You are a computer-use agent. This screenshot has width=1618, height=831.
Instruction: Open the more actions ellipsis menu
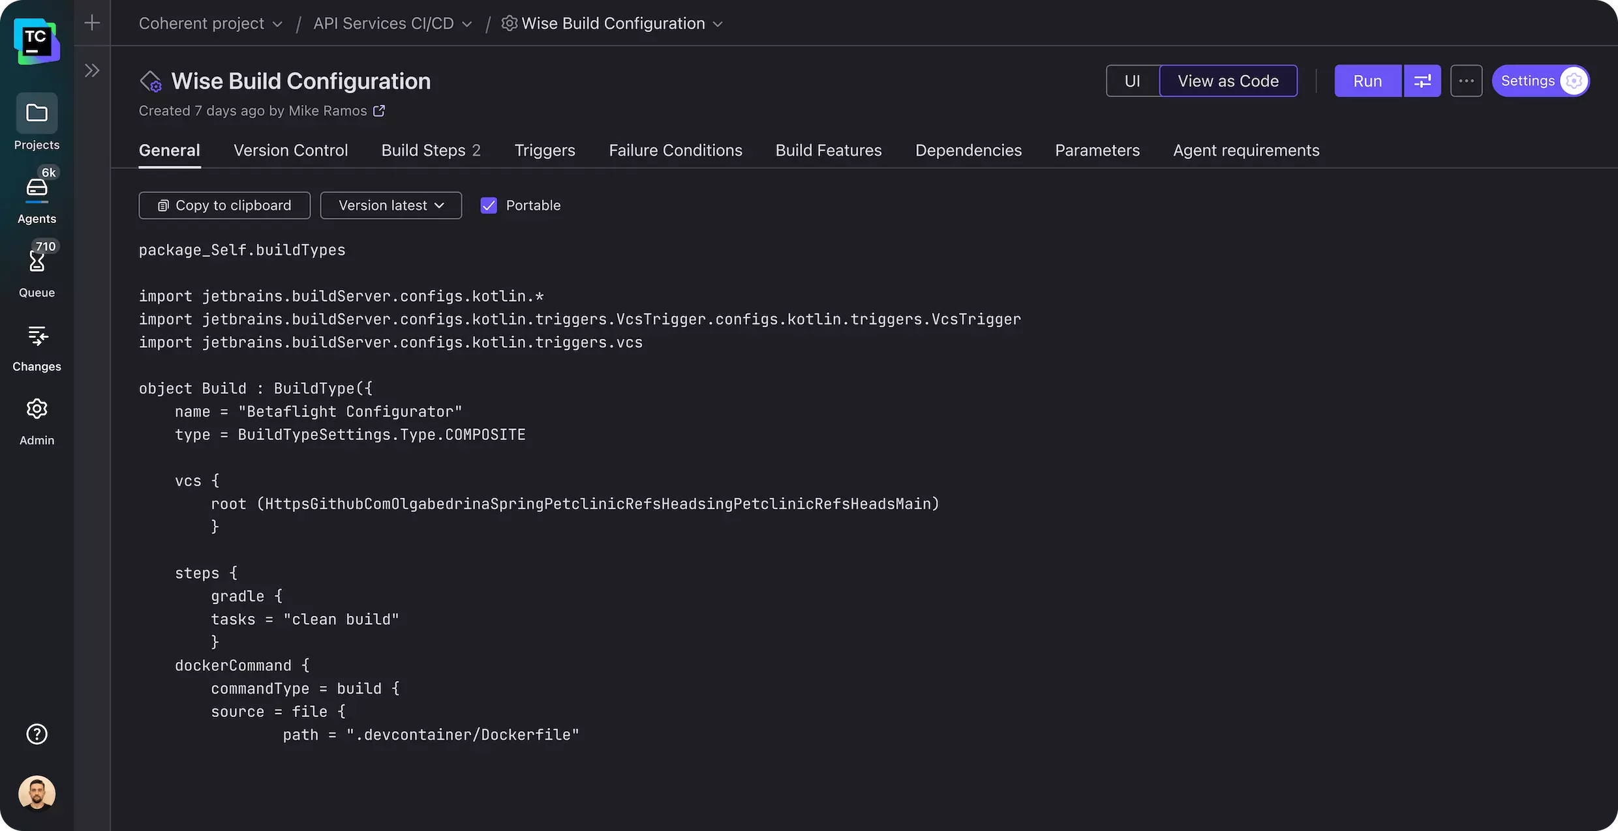tap(1467, 81)
